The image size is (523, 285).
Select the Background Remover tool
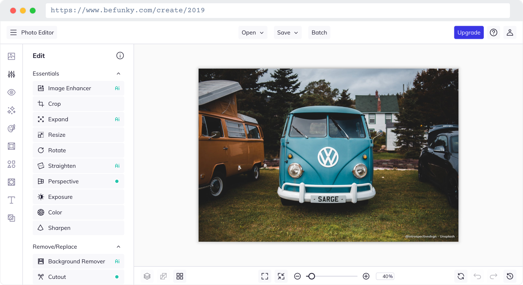click(78, 261)
